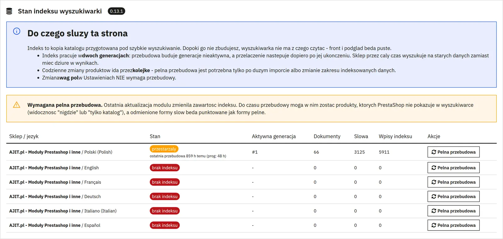
Task: Click refresh icon in Français row button
Action: pos(434,182)
